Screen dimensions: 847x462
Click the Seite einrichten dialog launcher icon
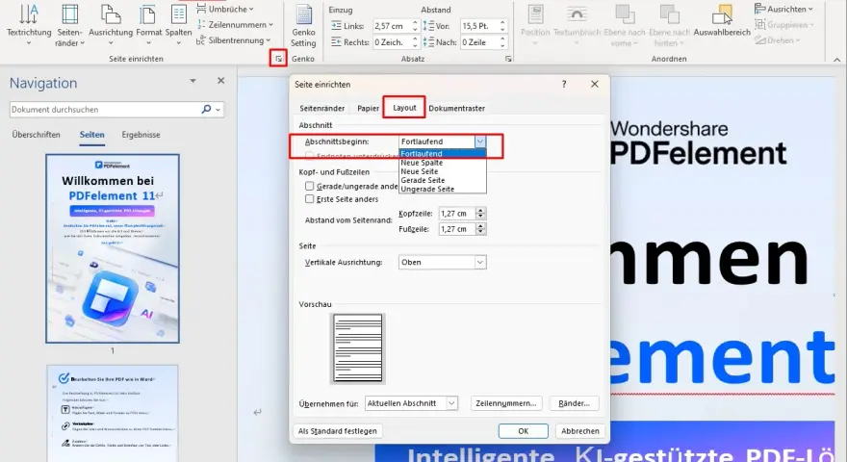point(278,59)
